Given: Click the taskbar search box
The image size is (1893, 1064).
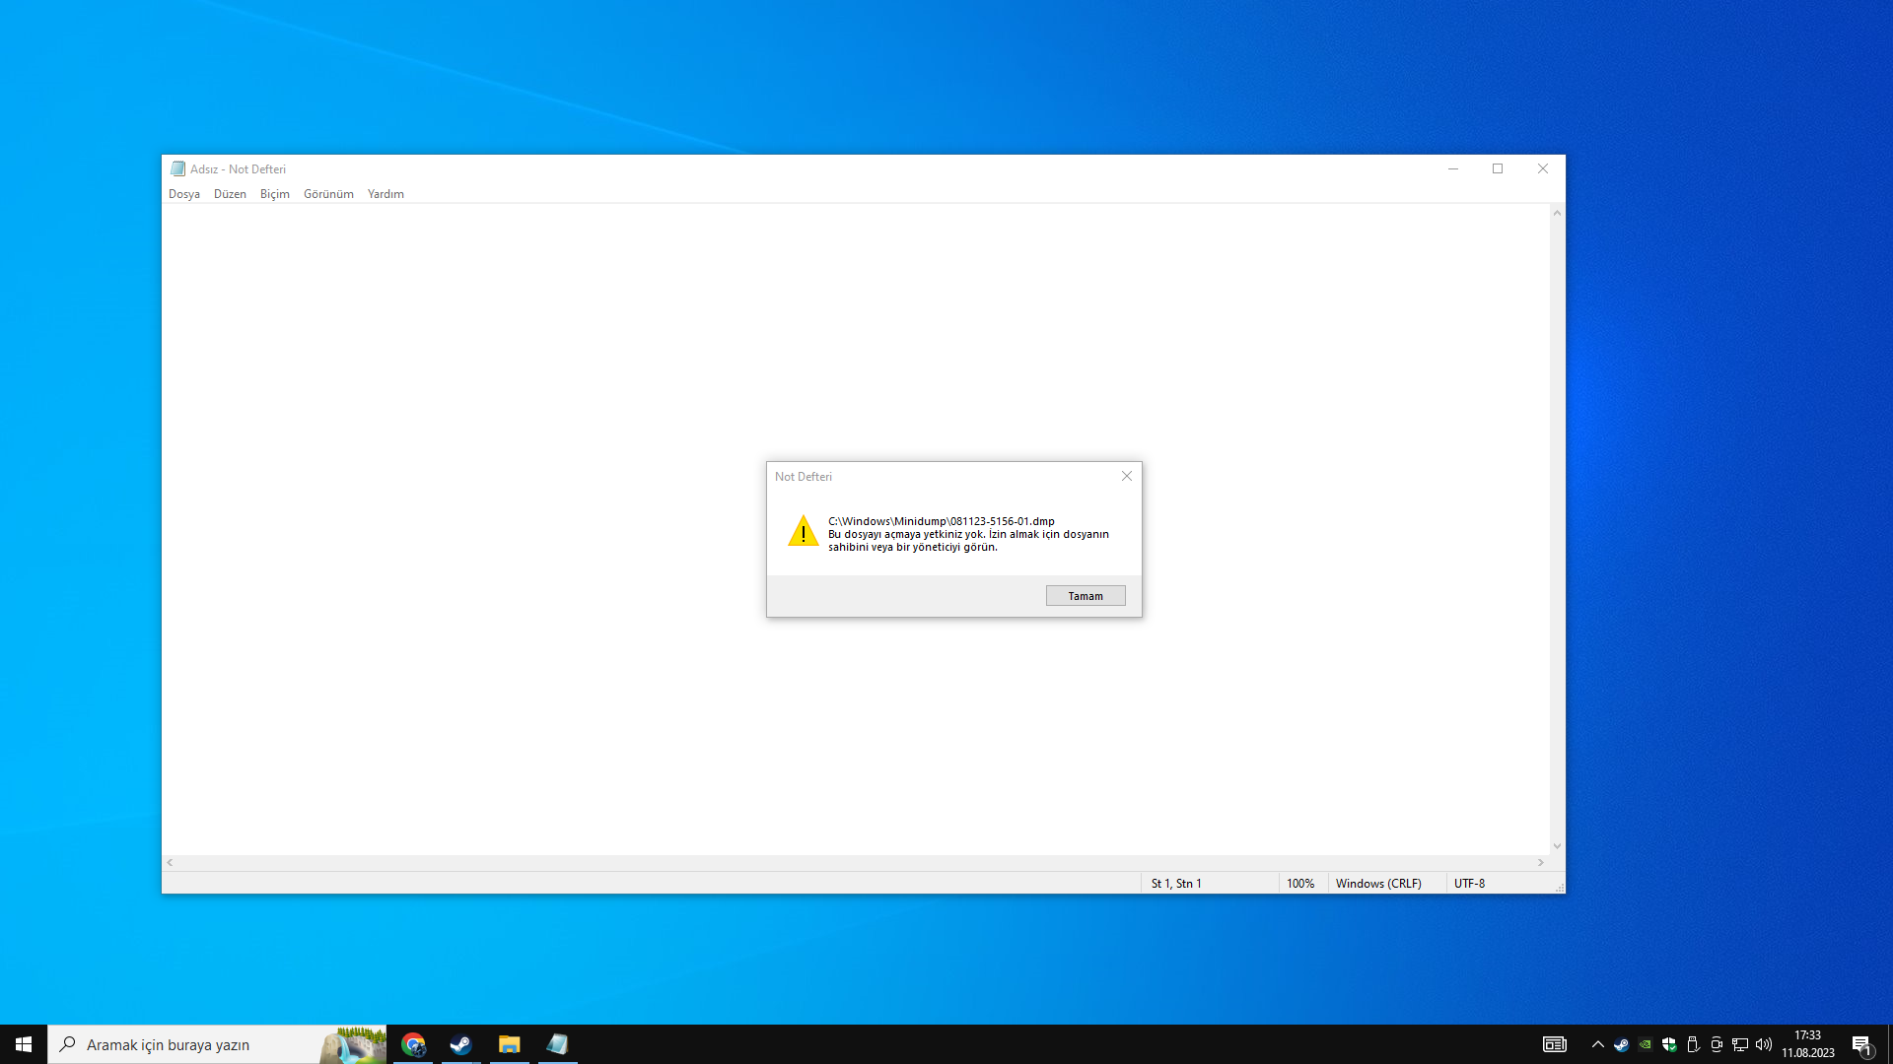Looking at the screenshot, I should (187, 1044).
